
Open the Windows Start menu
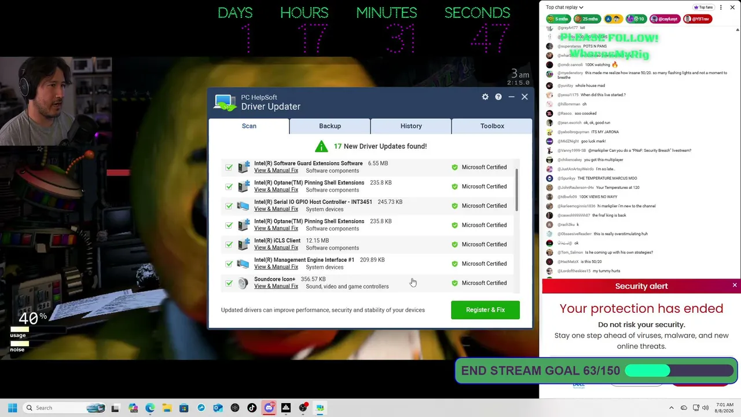tap(12, 408)
